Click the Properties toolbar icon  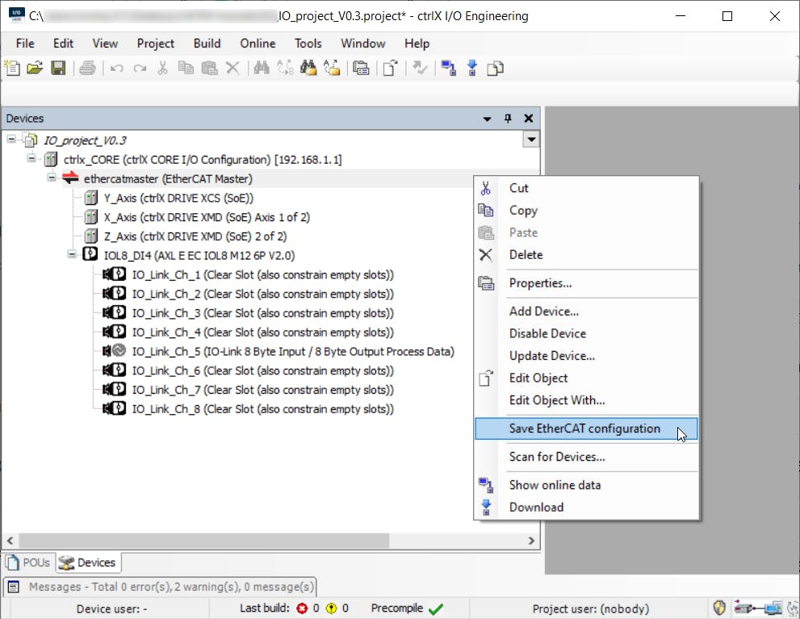(361, 68)
